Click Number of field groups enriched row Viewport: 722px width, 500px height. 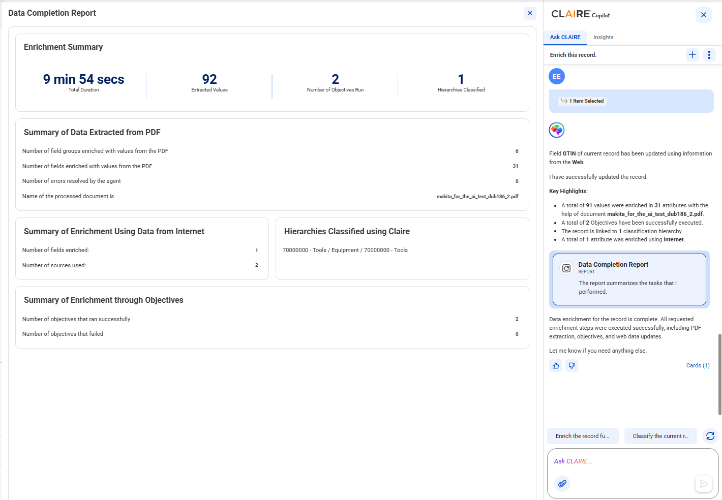[270, 151]
